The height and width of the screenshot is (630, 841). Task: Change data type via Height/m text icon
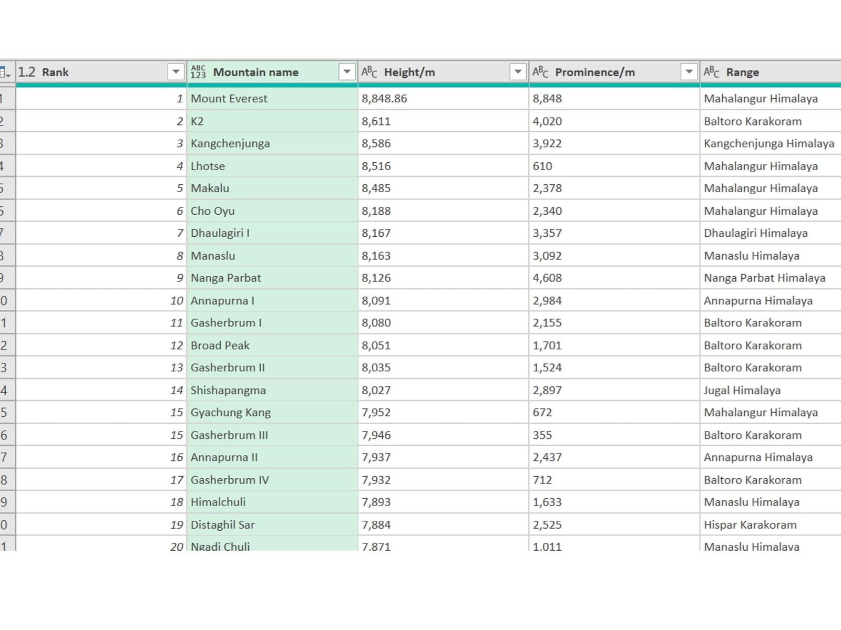(369, 72)
